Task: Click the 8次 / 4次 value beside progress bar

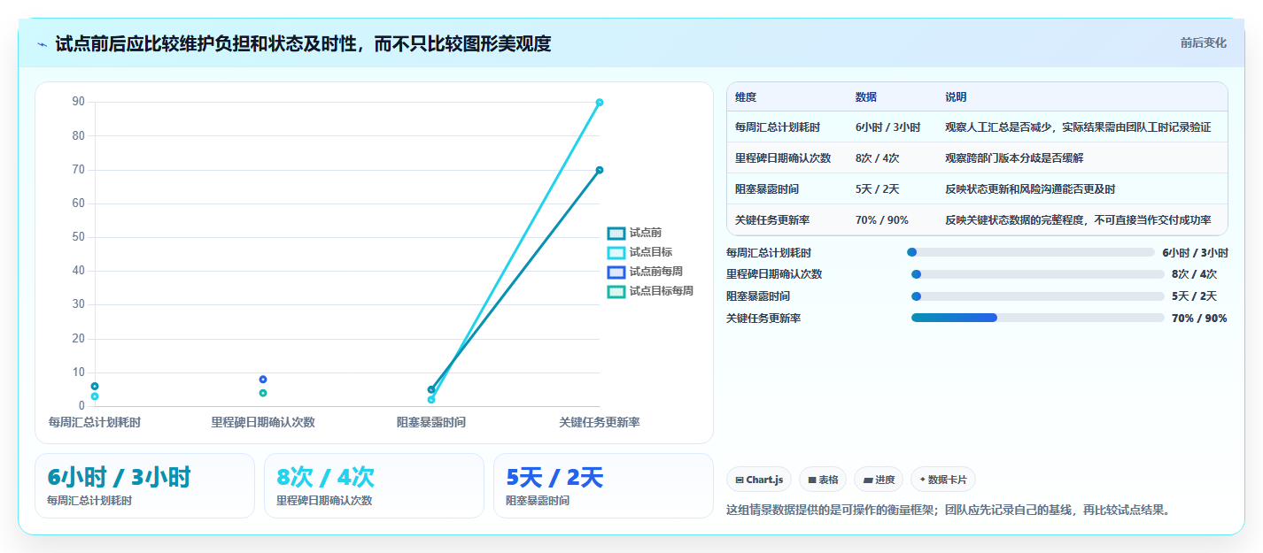Action: (1194, 274)
